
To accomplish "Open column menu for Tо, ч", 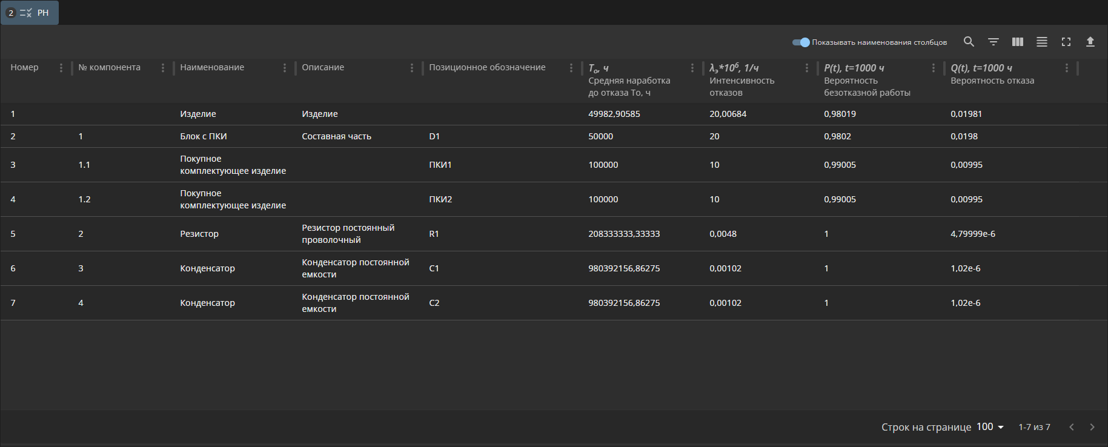I will (x=692, y=68).
